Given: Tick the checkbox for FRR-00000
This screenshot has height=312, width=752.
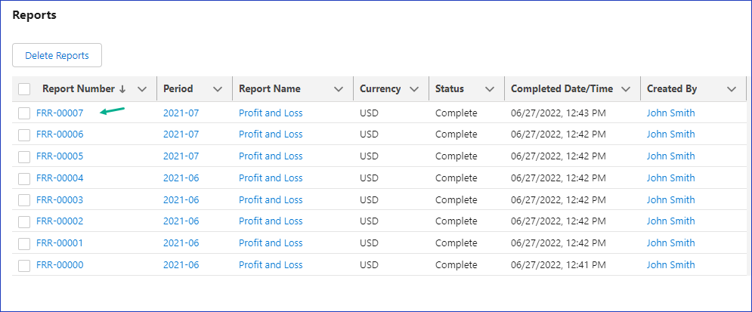Looking at the screenshot, I should pos(24,266).
